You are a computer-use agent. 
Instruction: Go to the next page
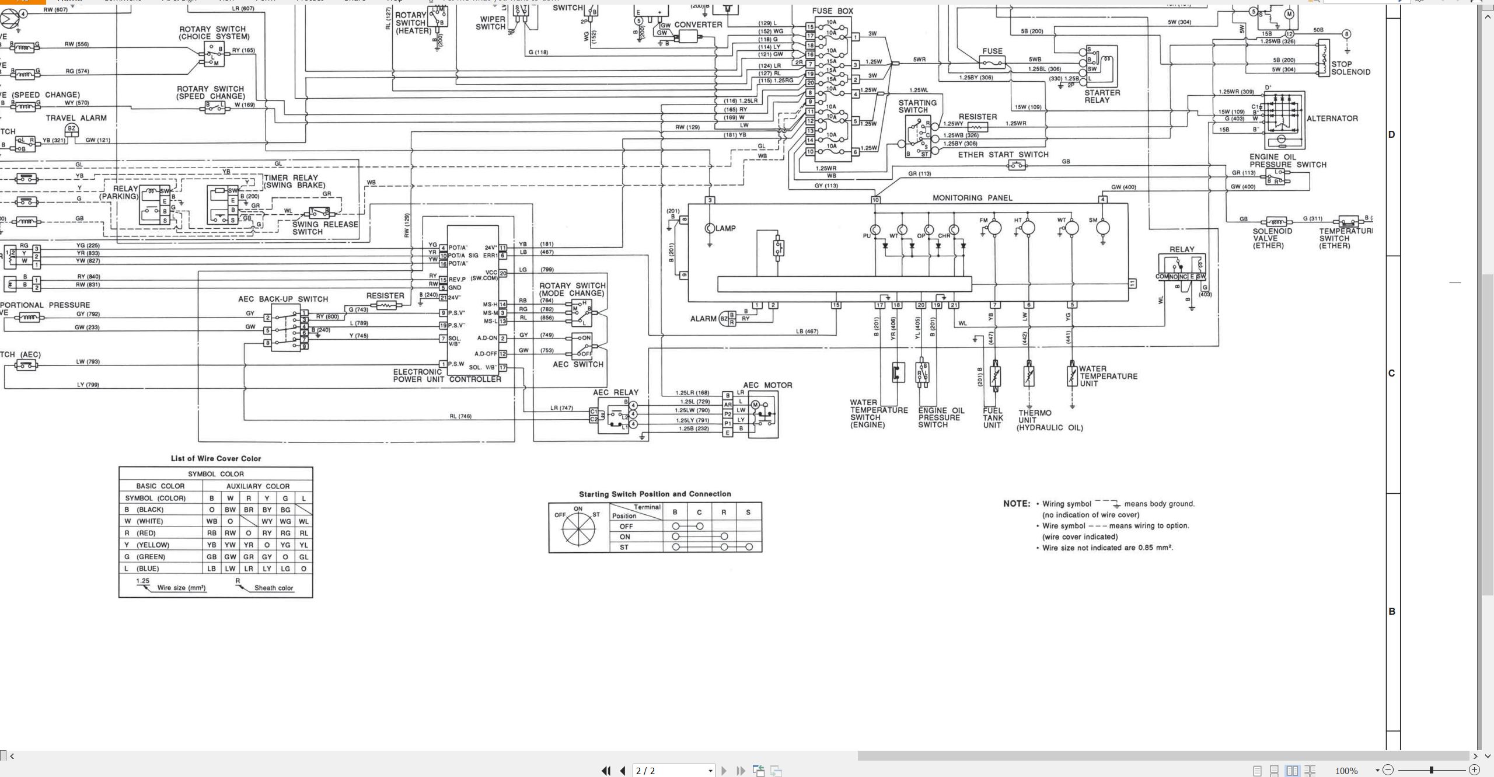pos(724,771)
